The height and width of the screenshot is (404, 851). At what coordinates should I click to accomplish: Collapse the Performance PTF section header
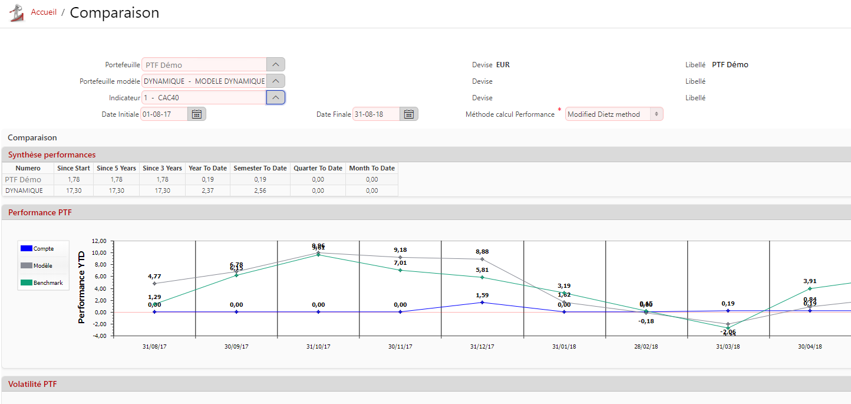[40, 212]
